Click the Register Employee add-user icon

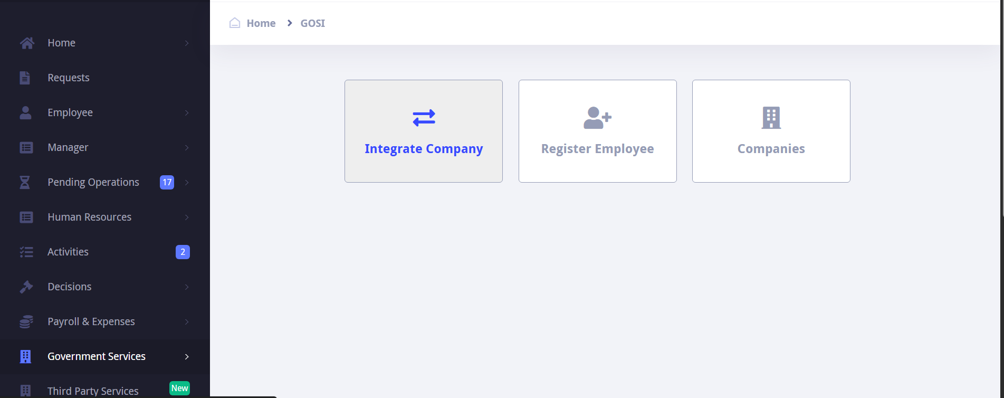597,118
